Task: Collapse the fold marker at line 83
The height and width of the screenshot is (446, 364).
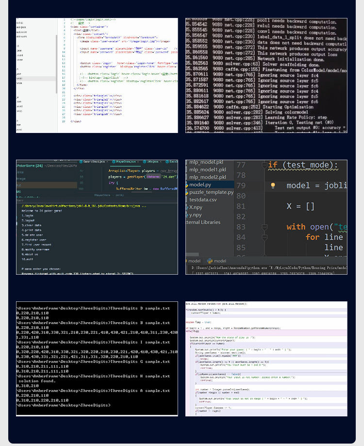Action: [265, 227]
